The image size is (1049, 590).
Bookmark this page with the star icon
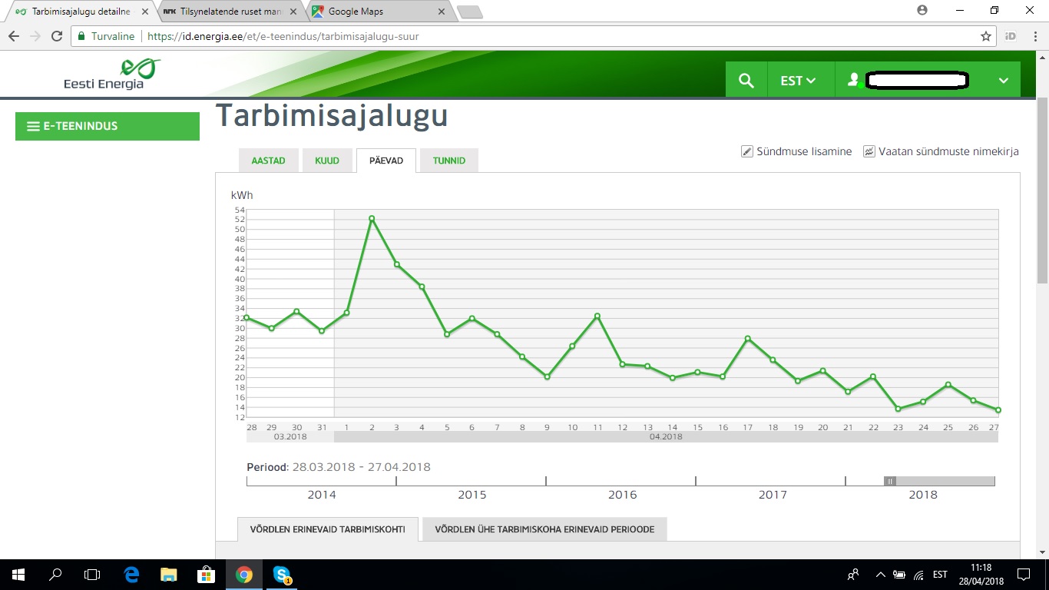[986, 36]
